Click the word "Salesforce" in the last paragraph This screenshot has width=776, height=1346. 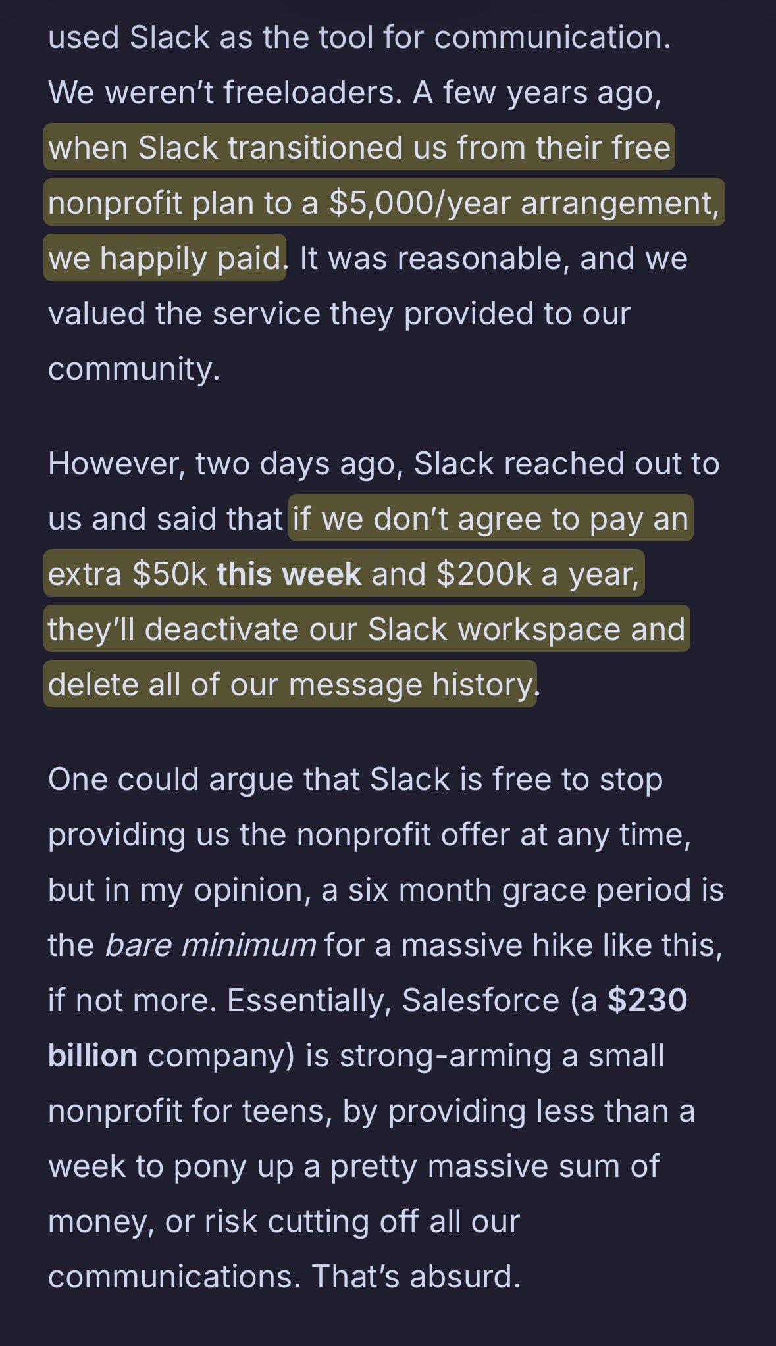480,1000
